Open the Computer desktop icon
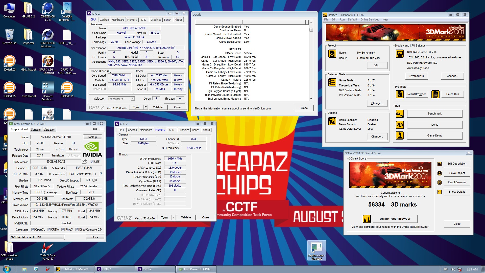This screenshot has width=485, height=273. coord(9,10)
